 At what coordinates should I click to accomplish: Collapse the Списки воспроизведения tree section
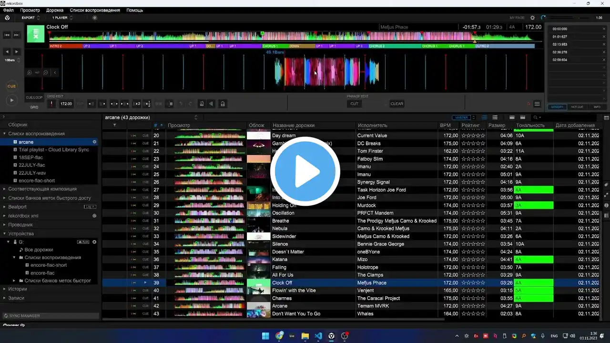[5, 134]
